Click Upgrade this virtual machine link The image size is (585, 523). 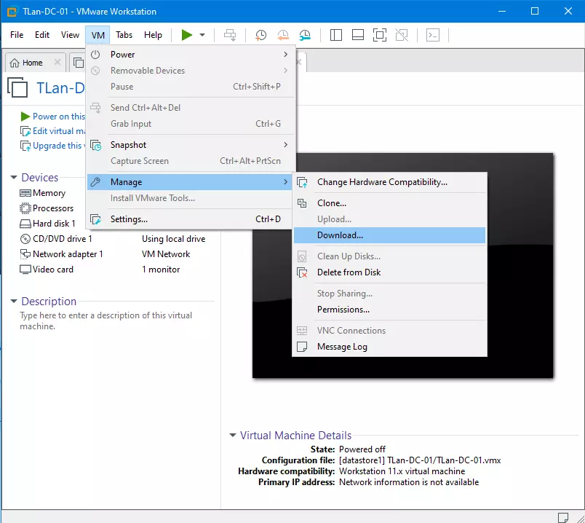59,146
